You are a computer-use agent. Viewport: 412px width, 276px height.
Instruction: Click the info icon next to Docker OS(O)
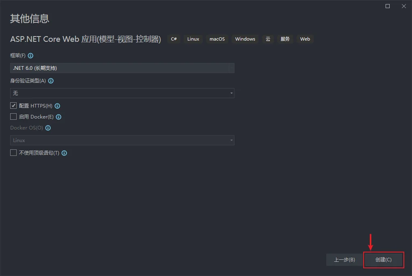pos(48,128)
